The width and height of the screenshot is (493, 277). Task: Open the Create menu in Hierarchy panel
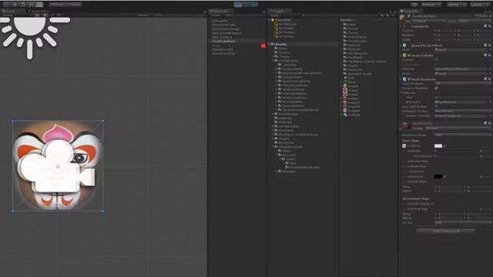pyautogui.click(x=216, y=15)
